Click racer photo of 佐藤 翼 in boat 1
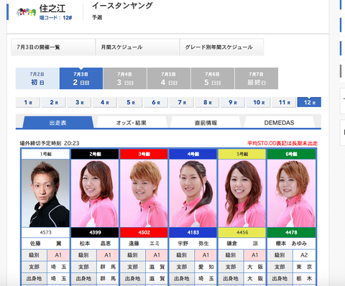 [x=45, y=193]
